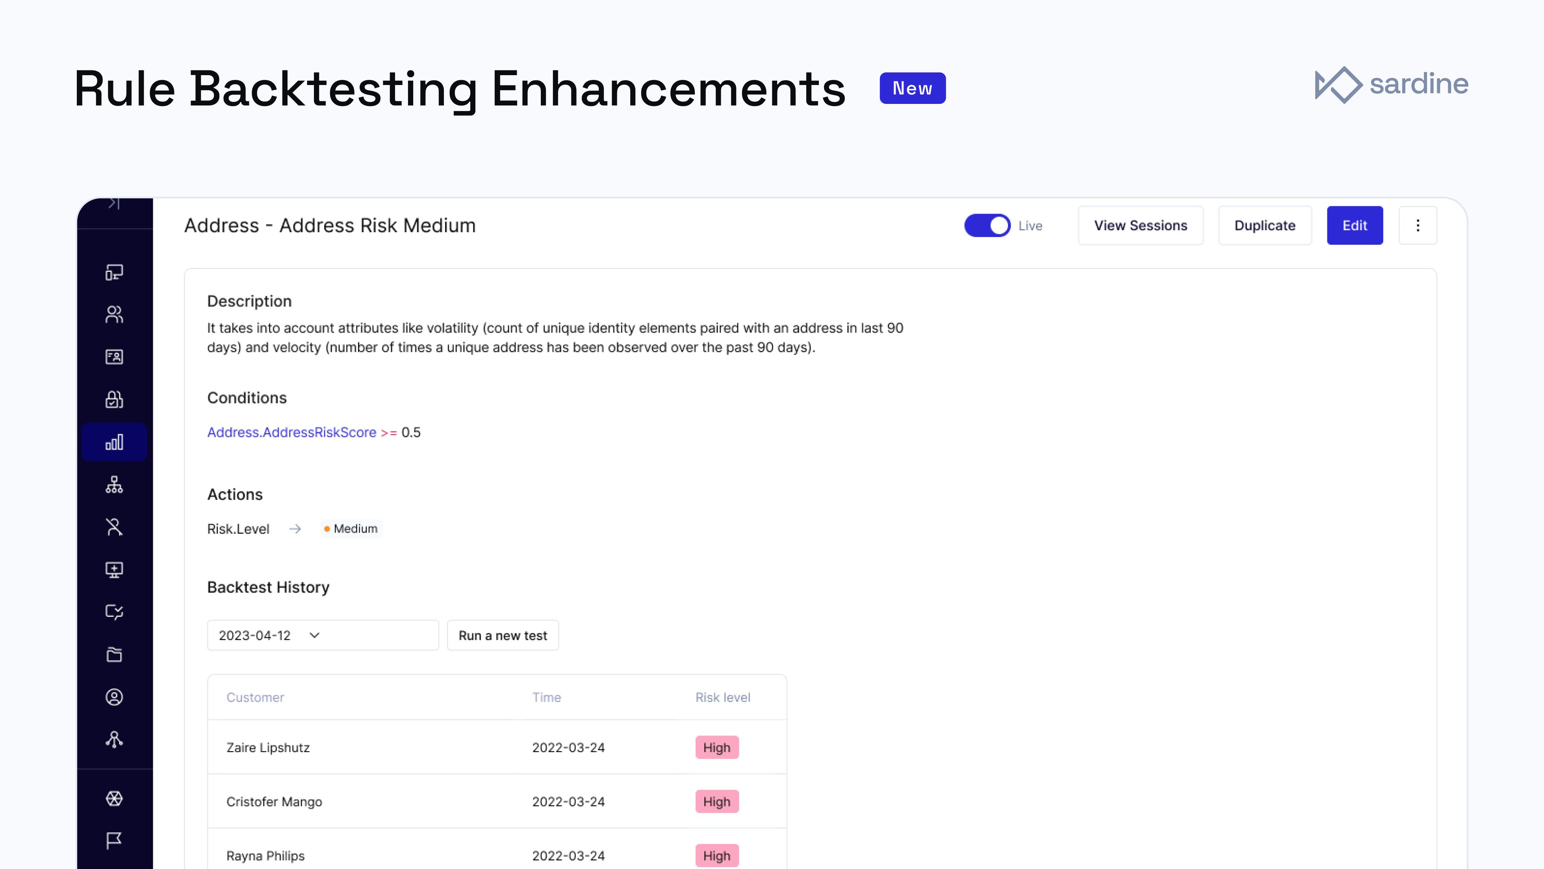Click the Duplicate button
The image size is (1544, 869).
[1265, 226]
